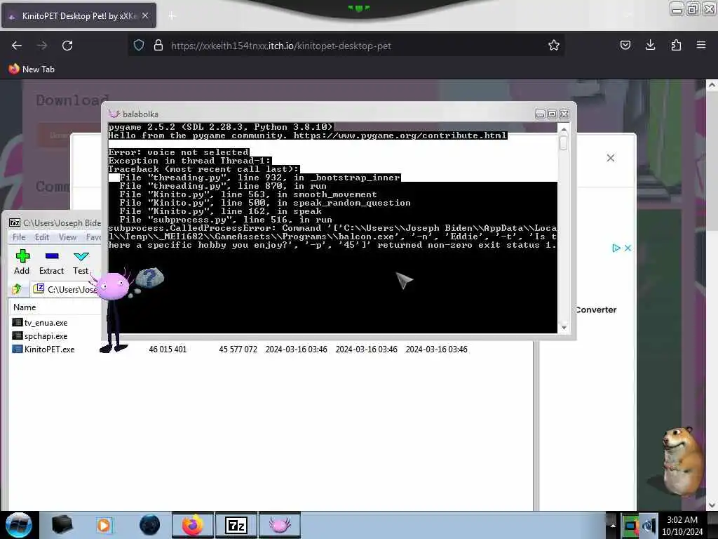
Task: Click KinitoPET.exe size 46 015 401
Action: pos(168,350)
